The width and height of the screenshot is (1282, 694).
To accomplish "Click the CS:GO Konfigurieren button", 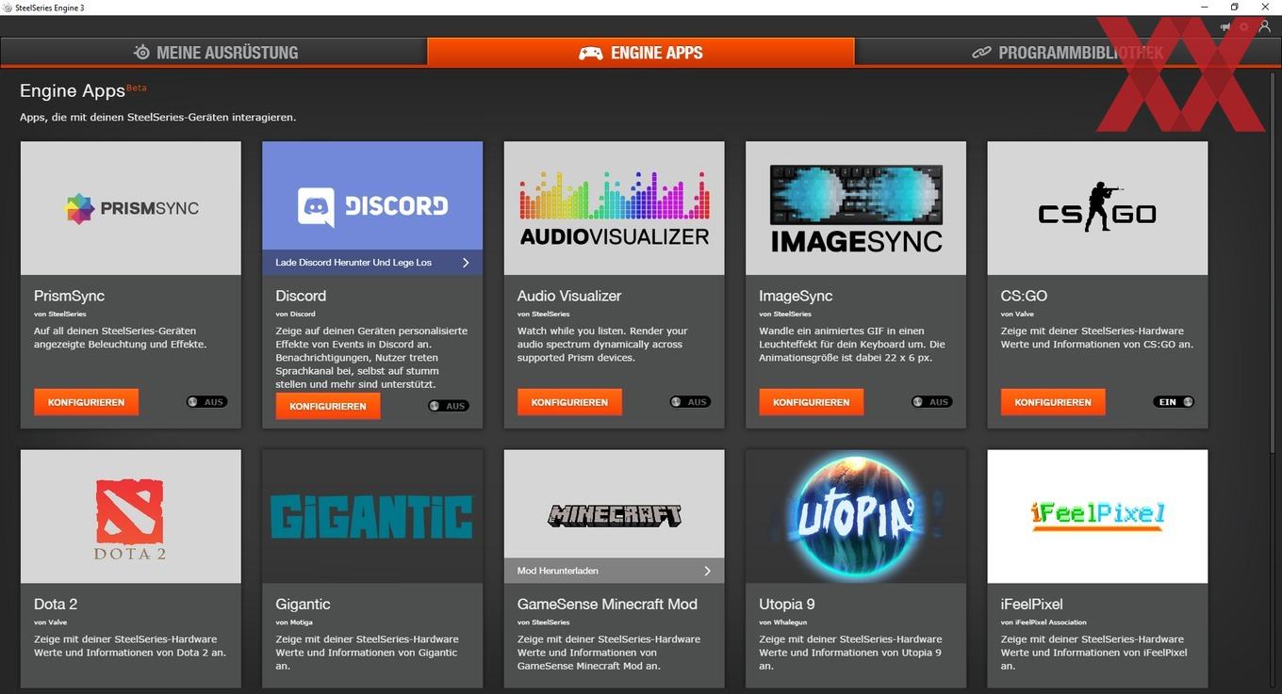I will [1053, 402].
